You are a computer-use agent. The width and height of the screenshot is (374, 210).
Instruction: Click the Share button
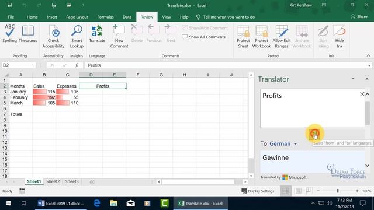(359, 16)
